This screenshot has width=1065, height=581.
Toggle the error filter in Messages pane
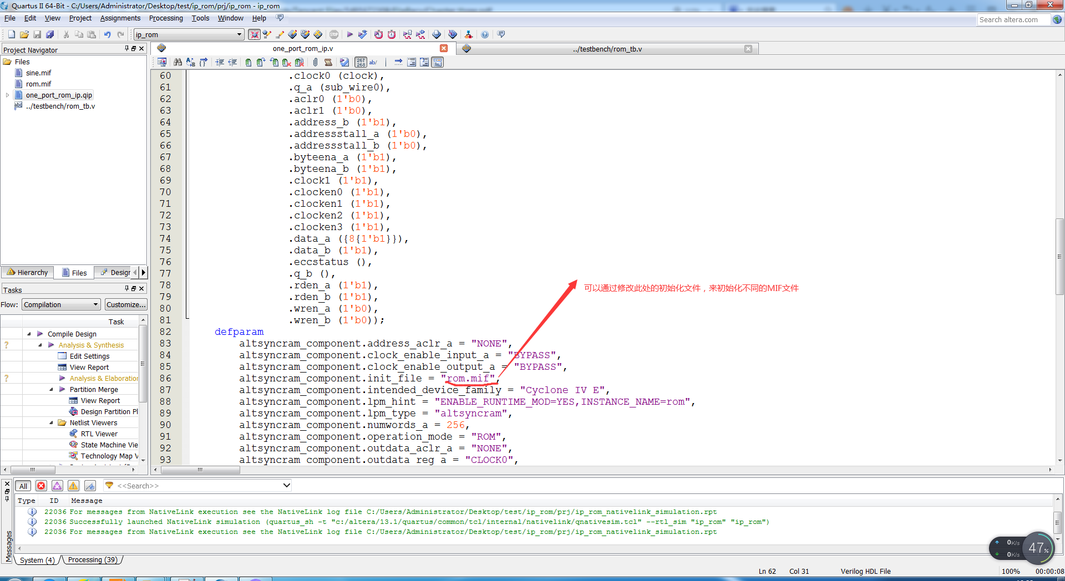pos(41,486)
